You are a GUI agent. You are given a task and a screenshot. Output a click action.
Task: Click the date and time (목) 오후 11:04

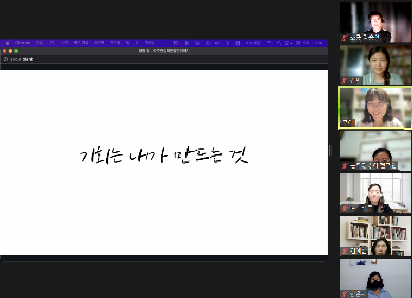pyautogui.click(x=309, y=43)
